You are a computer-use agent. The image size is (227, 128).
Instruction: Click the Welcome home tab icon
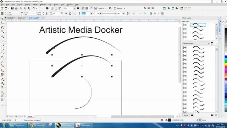(5, 18)
